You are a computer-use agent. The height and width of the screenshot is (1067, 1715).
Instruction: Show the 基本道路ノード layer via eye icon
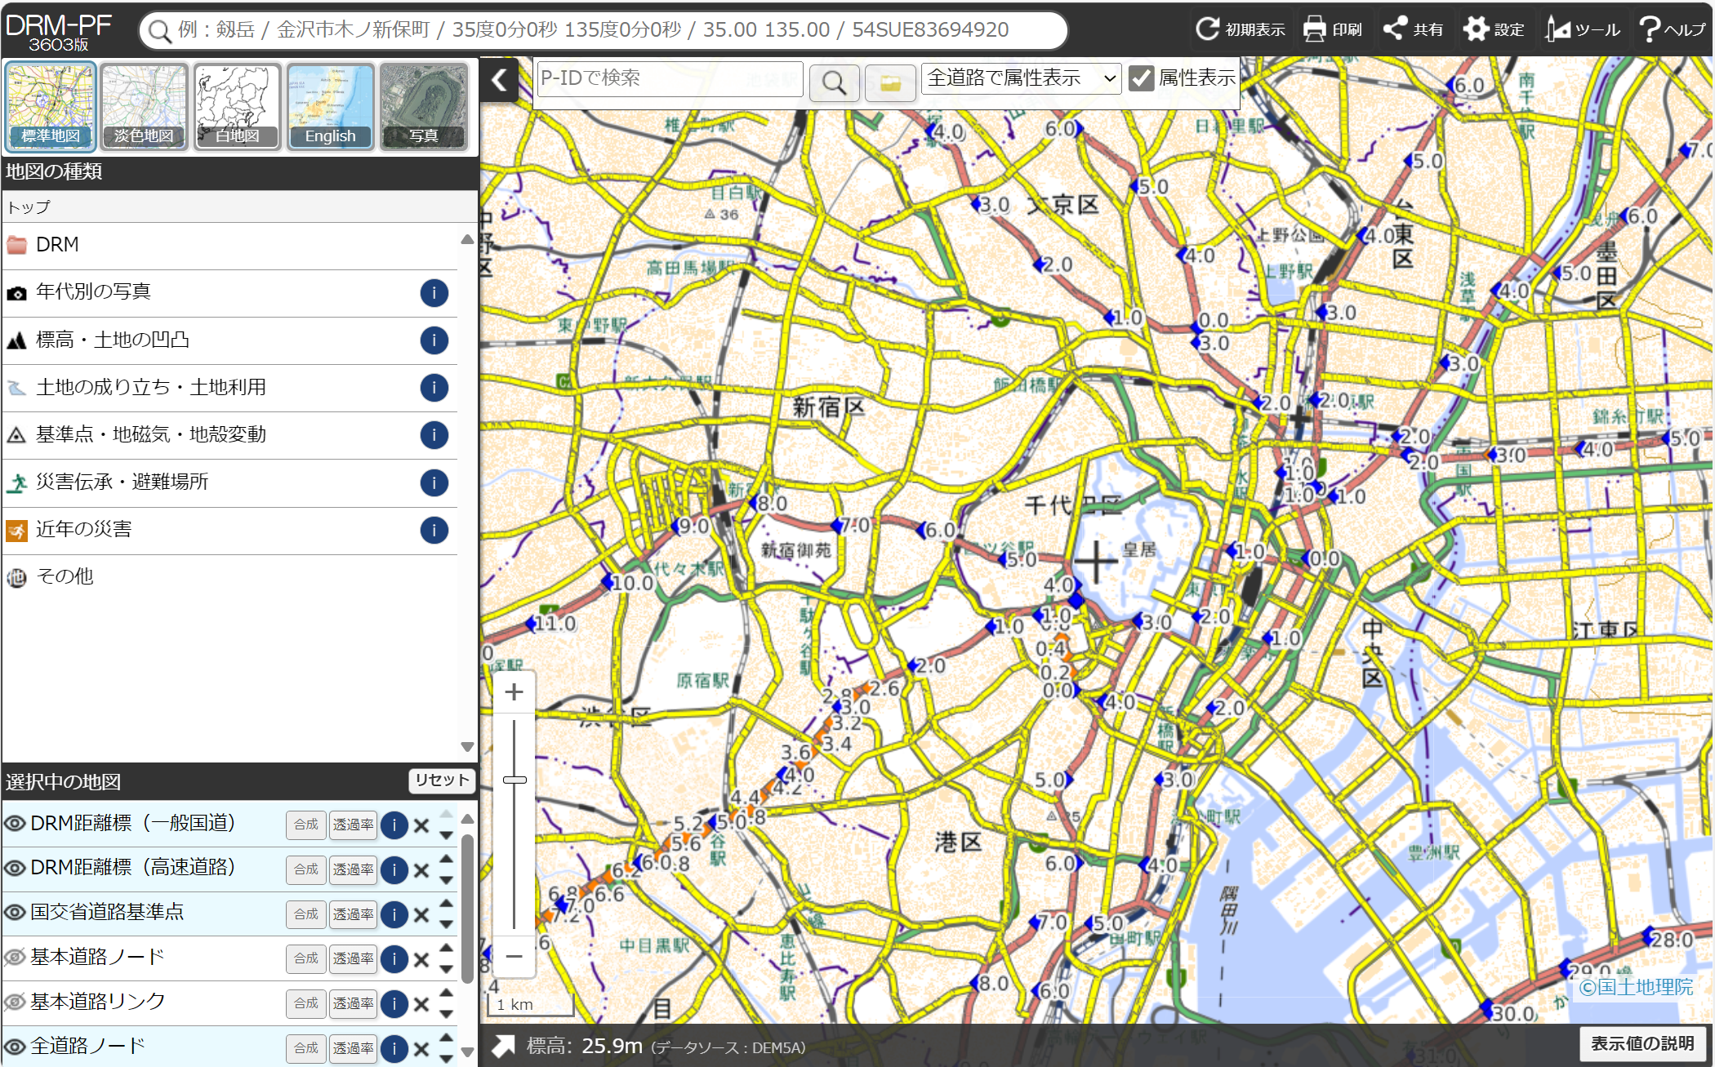point(15,957)
